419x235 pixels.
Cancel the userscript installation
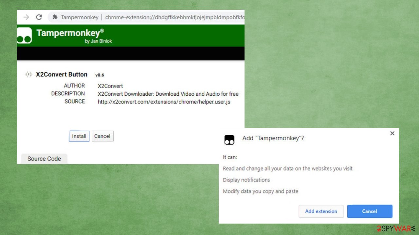point(102,136)
